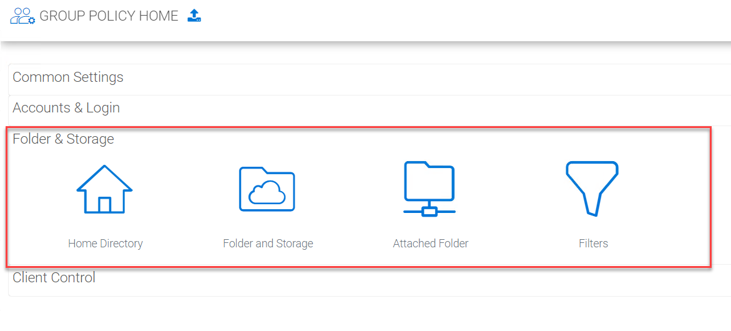Screen dimensions: 731x331
Task: Click the network connector under the Attached Folder icon
Action: 429,210
